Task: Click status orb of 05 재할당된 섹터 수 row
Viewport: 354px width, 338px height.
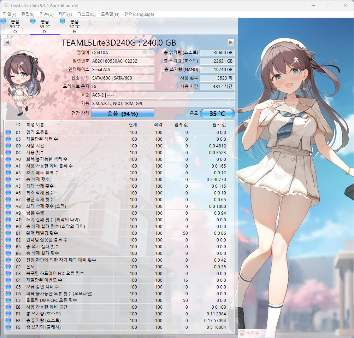Action: [8, 139]
